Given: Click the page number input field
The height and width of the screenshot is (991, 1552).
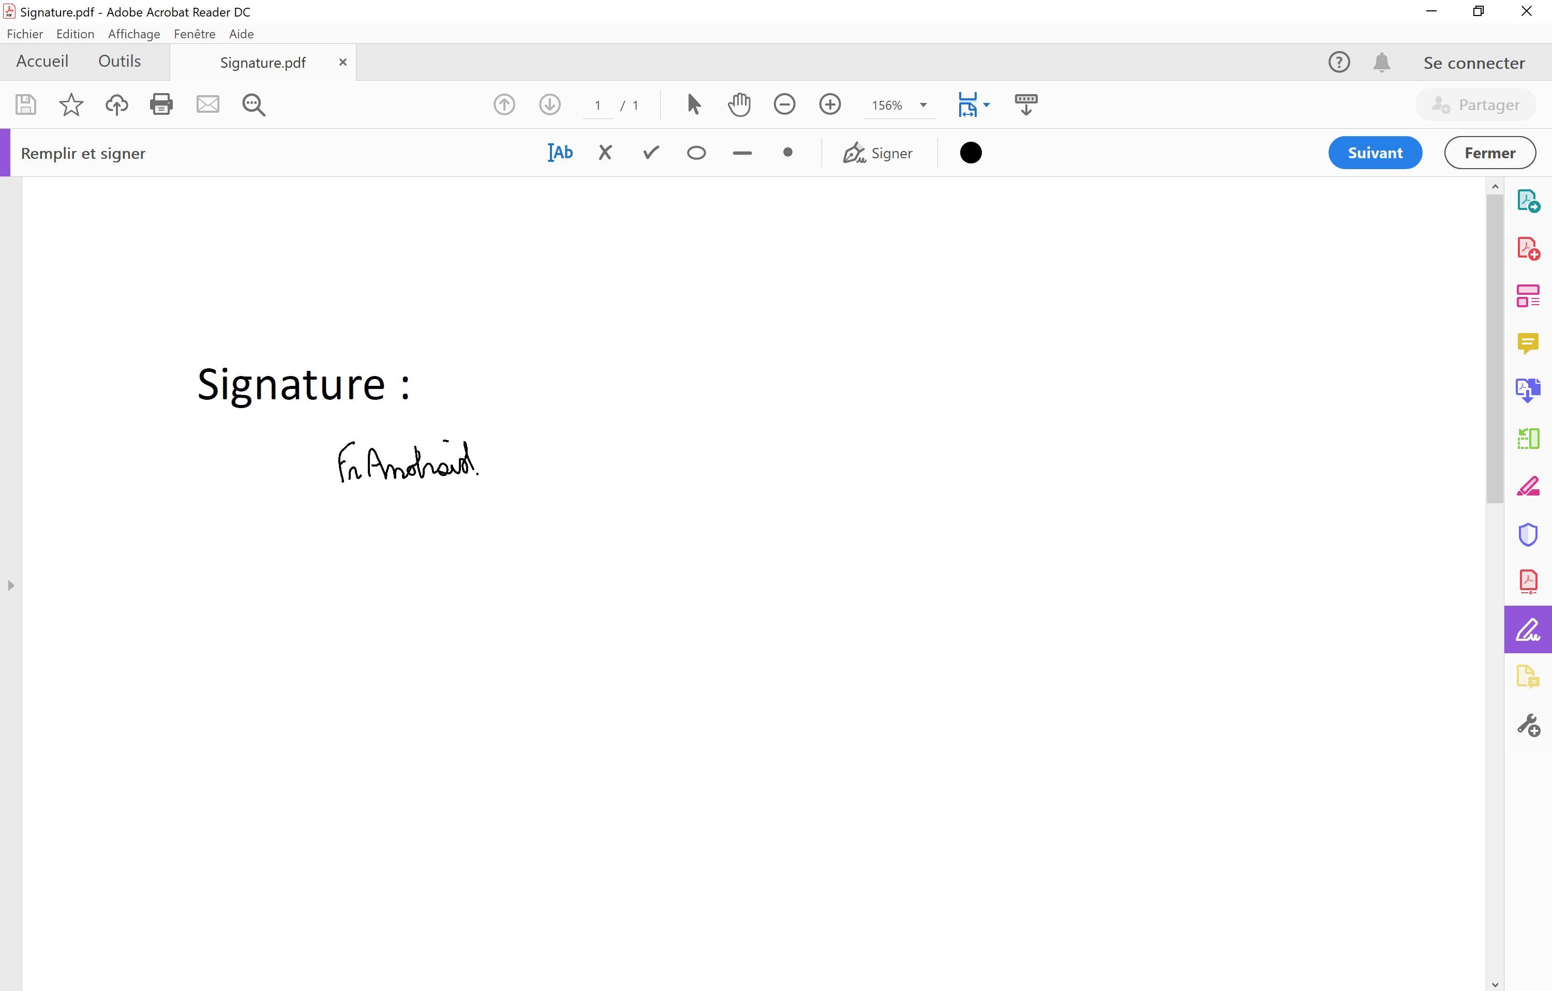Looking at the screenshot, I should [598, 105].
